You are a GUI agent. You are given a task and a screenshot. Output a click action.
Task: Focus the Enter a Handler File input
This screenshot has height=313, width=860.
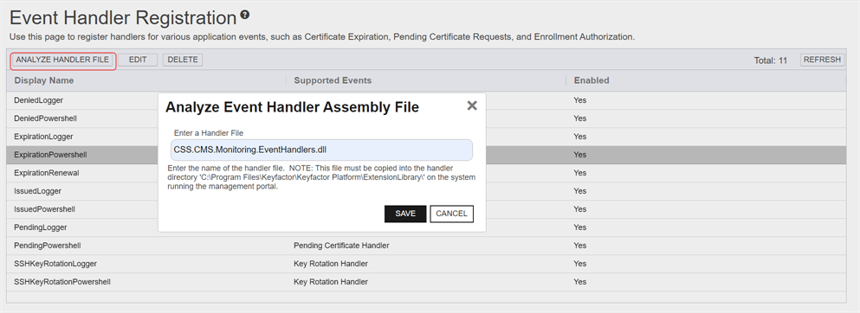click(321, 150)
